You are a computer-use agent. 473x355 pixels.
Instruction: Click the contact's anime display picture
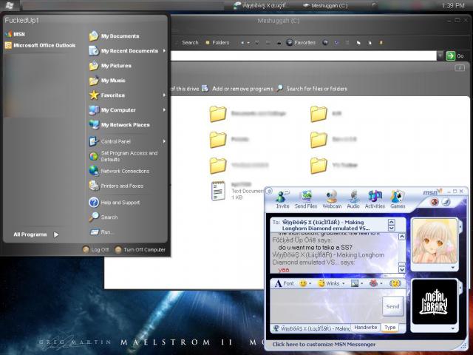tap(435, 240)
